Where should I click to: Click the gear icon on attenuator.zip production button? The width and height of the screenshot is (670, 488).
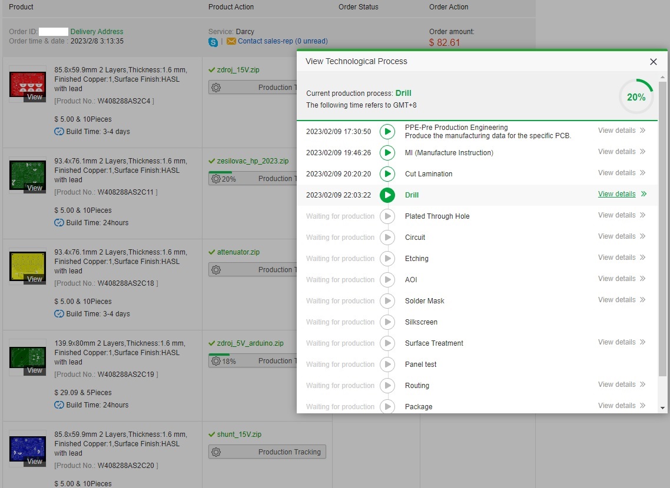pyautogui.click(x=216, y=270)
